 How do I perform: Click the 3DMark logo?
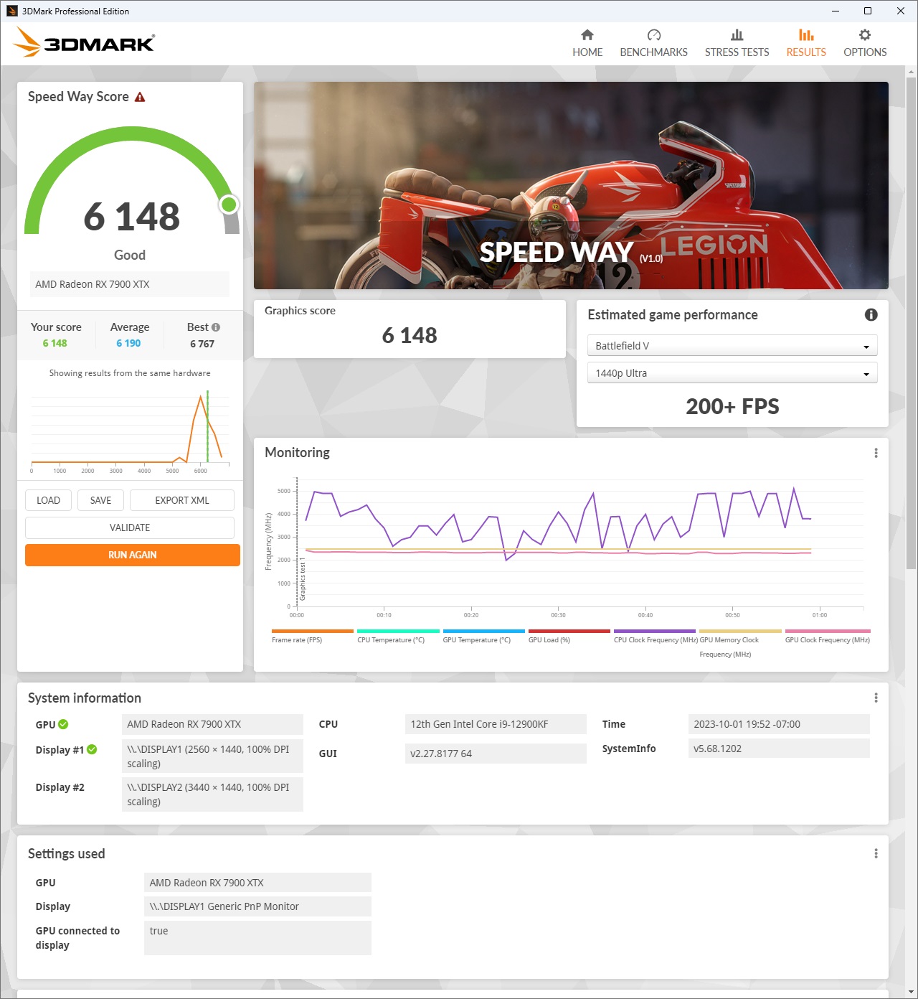[84, 42]
